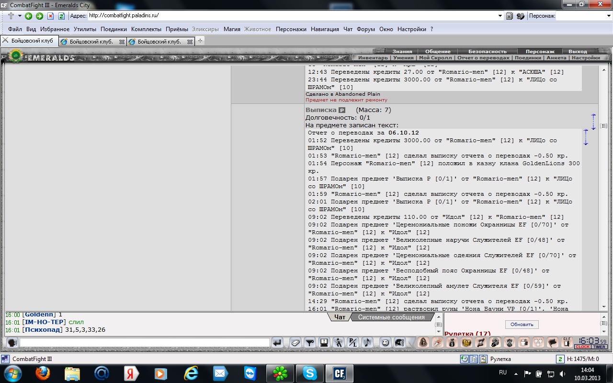Switch to the Системные сообщения tab
The image size is (613, 383).
[391, 317]
